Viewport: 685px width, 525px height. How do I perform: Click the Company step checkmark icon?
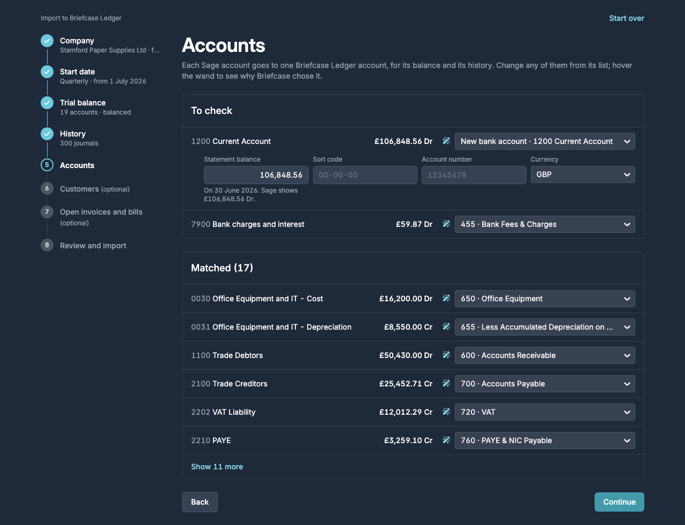47,41
